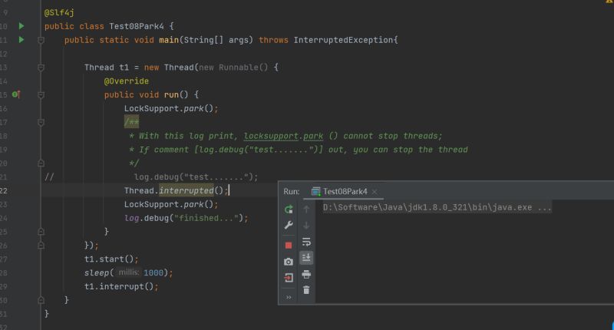Click the exit icon in the Run toolbar

pyautogui.click(x=289, y=278)
